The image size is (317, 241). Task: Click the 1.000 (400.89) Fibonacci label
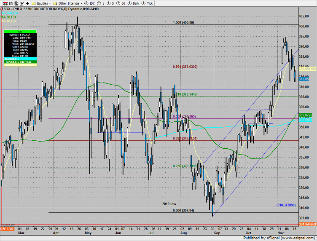click(x=183, y=22)
